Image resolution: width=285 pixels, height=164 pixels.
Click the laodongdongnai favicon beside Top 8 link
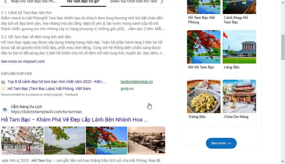pos(3,82)
